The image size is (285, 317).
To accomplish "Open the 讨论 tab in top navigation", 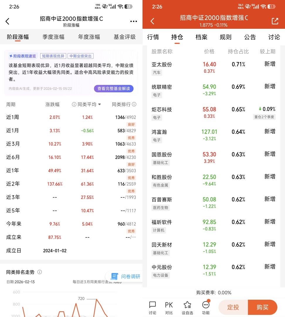I will 274,37.
